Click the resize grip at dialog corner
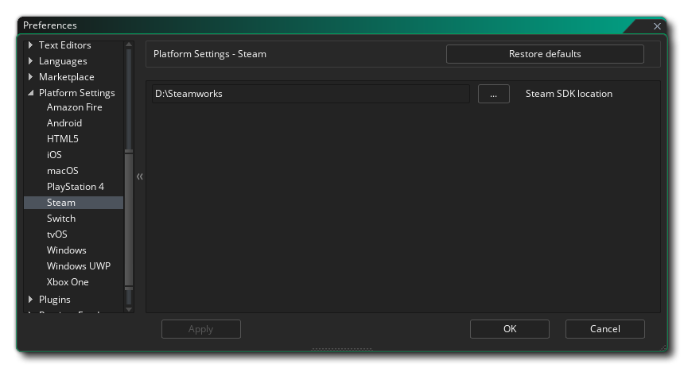Image resolution: width=684 pixels, height=368 pixels. tap(663, 348)
